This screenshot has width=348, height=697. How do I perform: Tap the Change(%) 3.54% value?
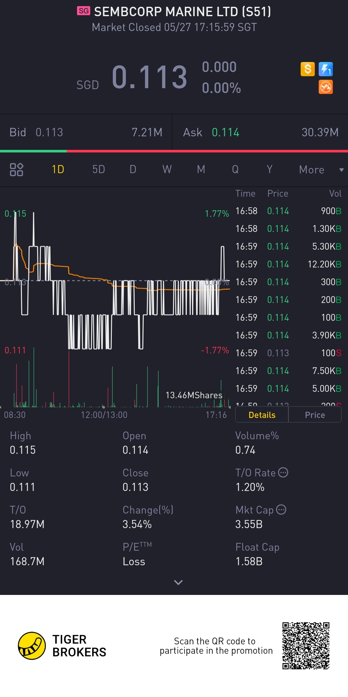(137, 524)
